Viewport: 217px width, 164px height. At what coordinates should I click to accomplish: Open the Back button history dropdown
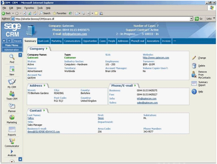(x=13, y=13)
